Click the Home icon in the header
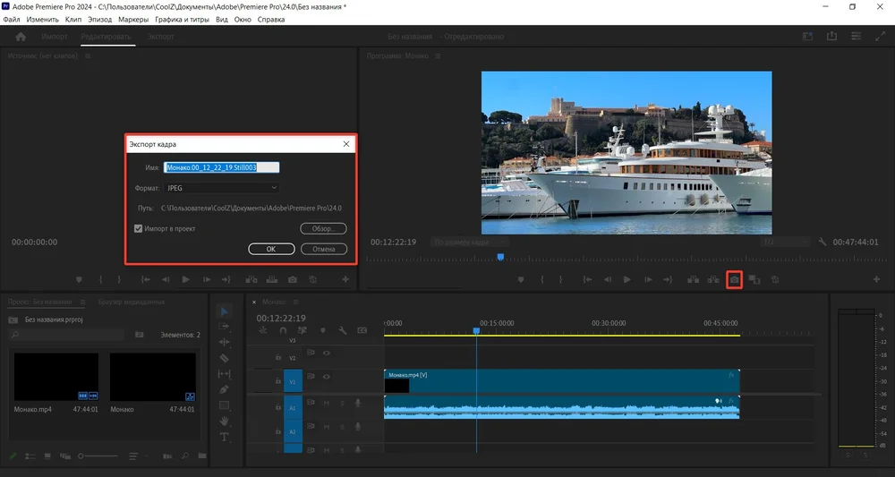The width and height of the screenshot is (895, 477). click(x=21, y=37)
